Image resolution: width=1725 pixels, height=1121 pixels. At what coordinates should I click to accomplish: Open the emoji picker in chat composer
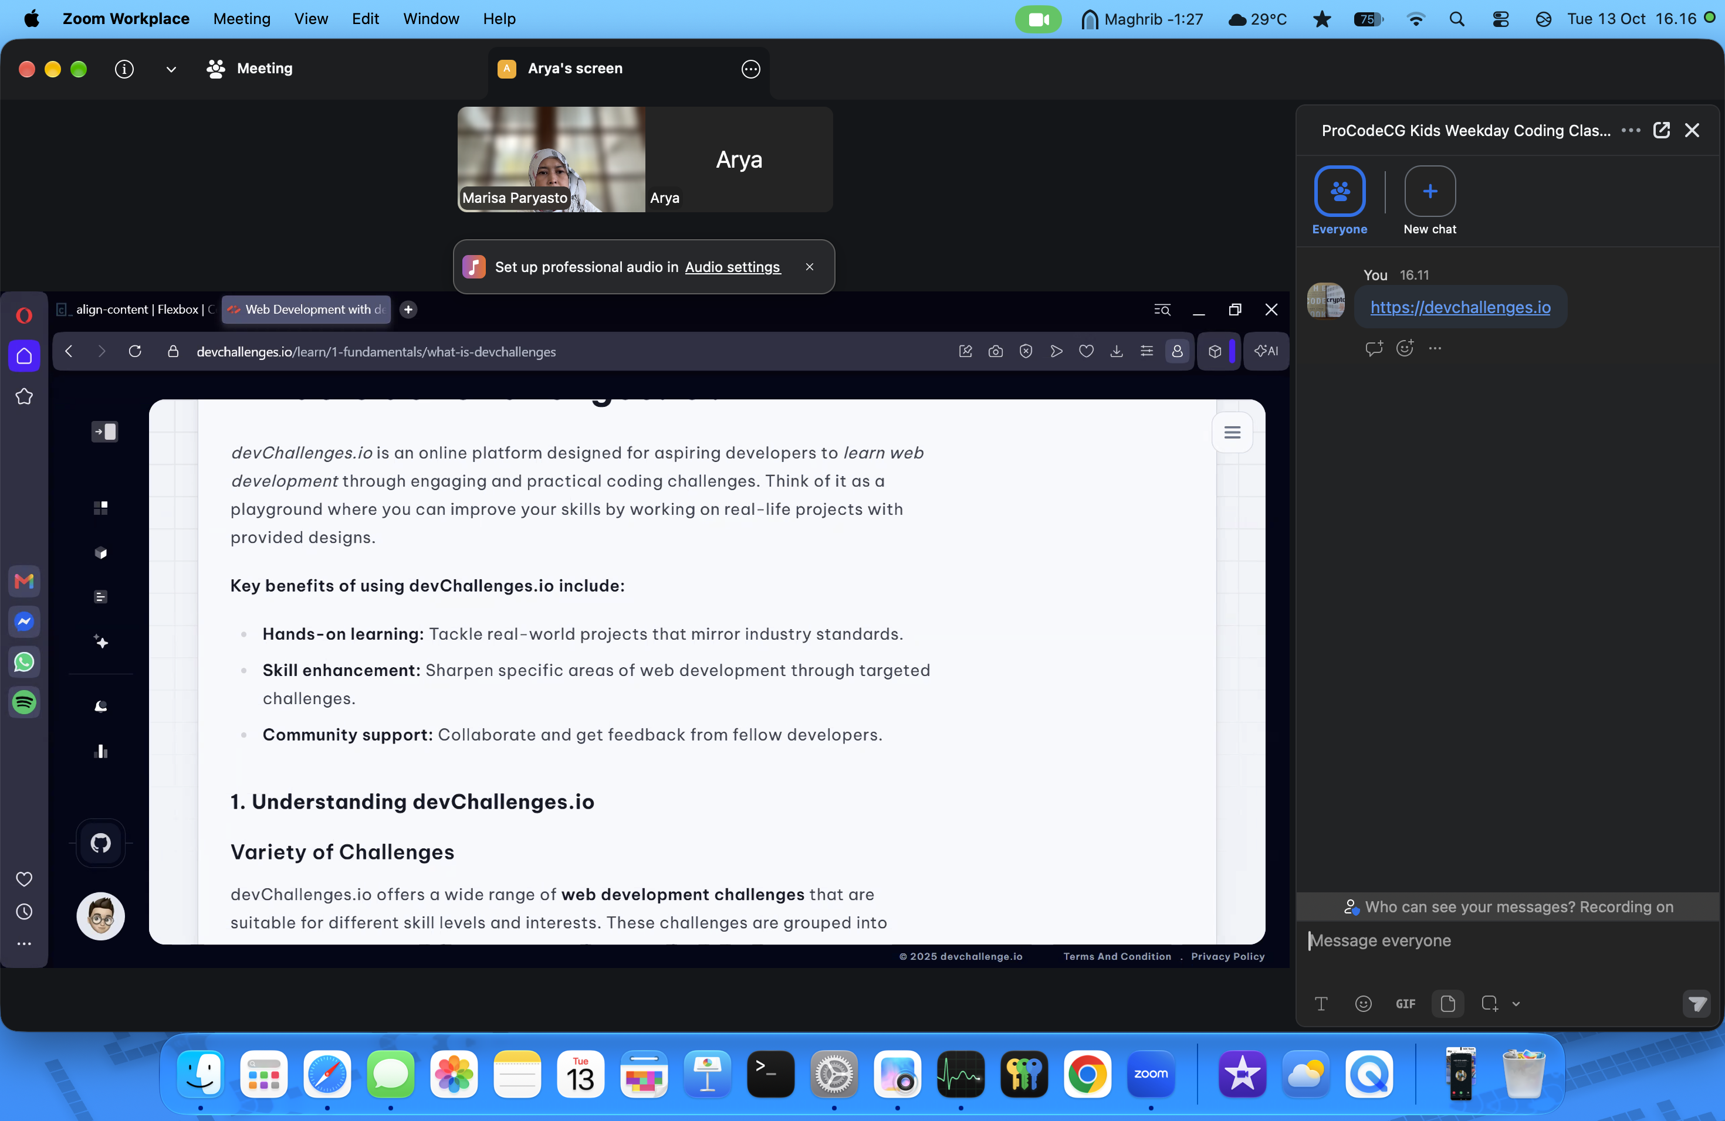pos(1364,1004)
